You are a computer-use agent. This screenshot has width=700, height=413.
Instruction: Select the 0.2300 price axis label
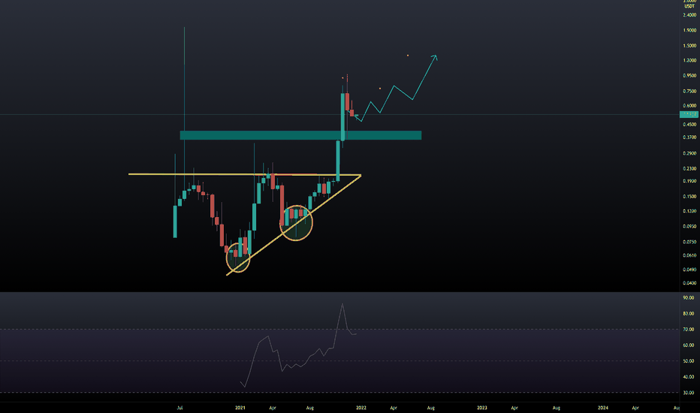(689, 169)
